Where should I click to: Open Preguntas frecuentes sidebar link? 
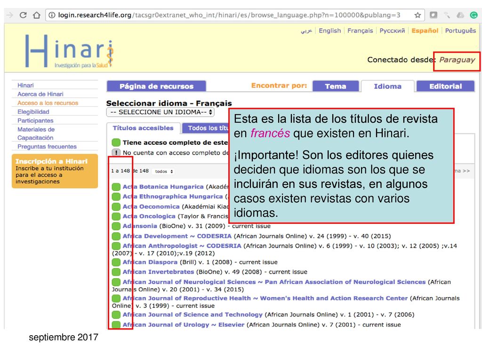click(47, 147)
